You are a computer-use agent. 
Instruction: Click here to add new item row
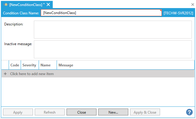98,74
